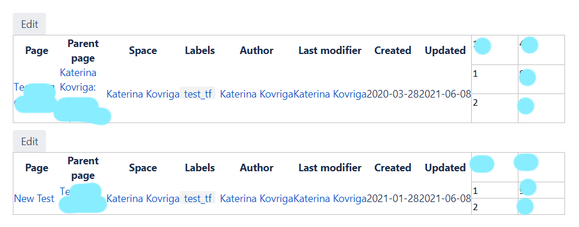Viewport: 579px width, 227px height.
Task: Open the Katerina Kovriga space link in the first table
Action: (143, 94)
